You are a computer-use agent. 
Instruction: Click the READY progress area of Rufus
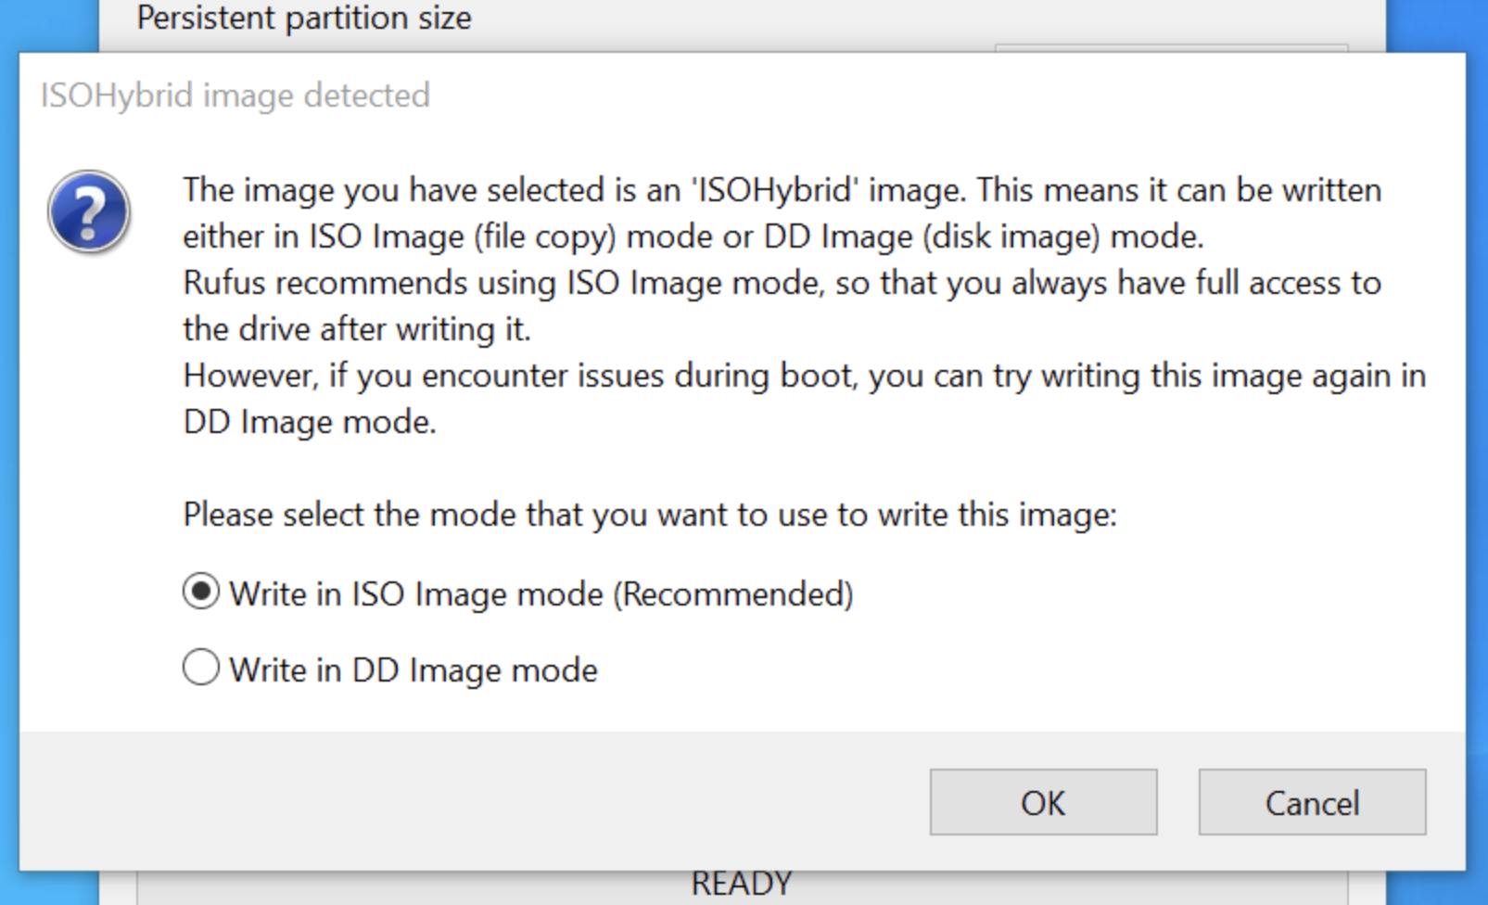pos(742,881)
